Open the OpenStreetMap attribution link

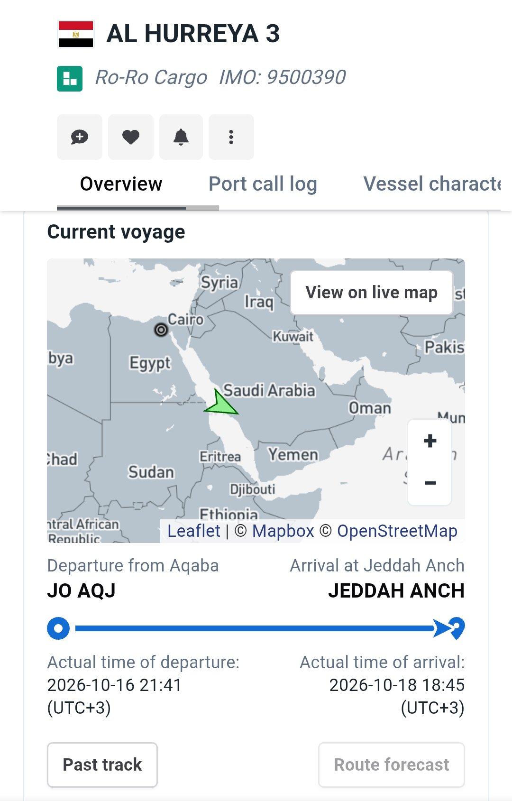(x=397, y=531)
